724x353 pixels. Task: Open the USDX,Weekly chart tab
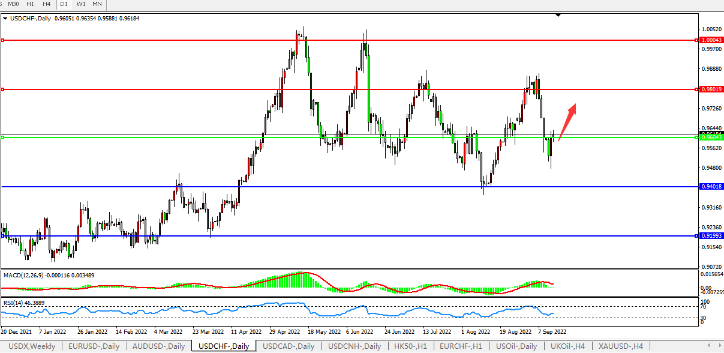(31, 346)
